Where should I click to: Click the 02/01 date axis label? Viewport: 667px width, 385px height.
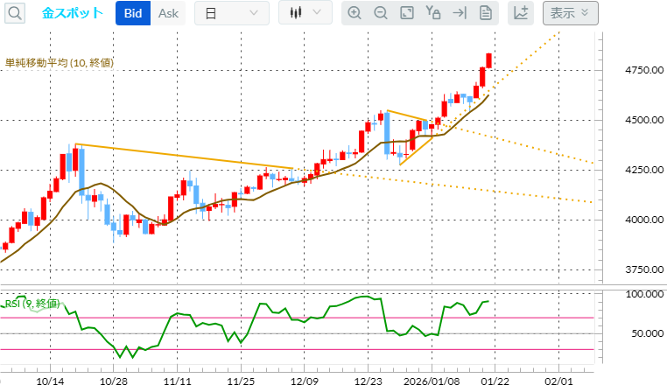[x=558, y=381]
